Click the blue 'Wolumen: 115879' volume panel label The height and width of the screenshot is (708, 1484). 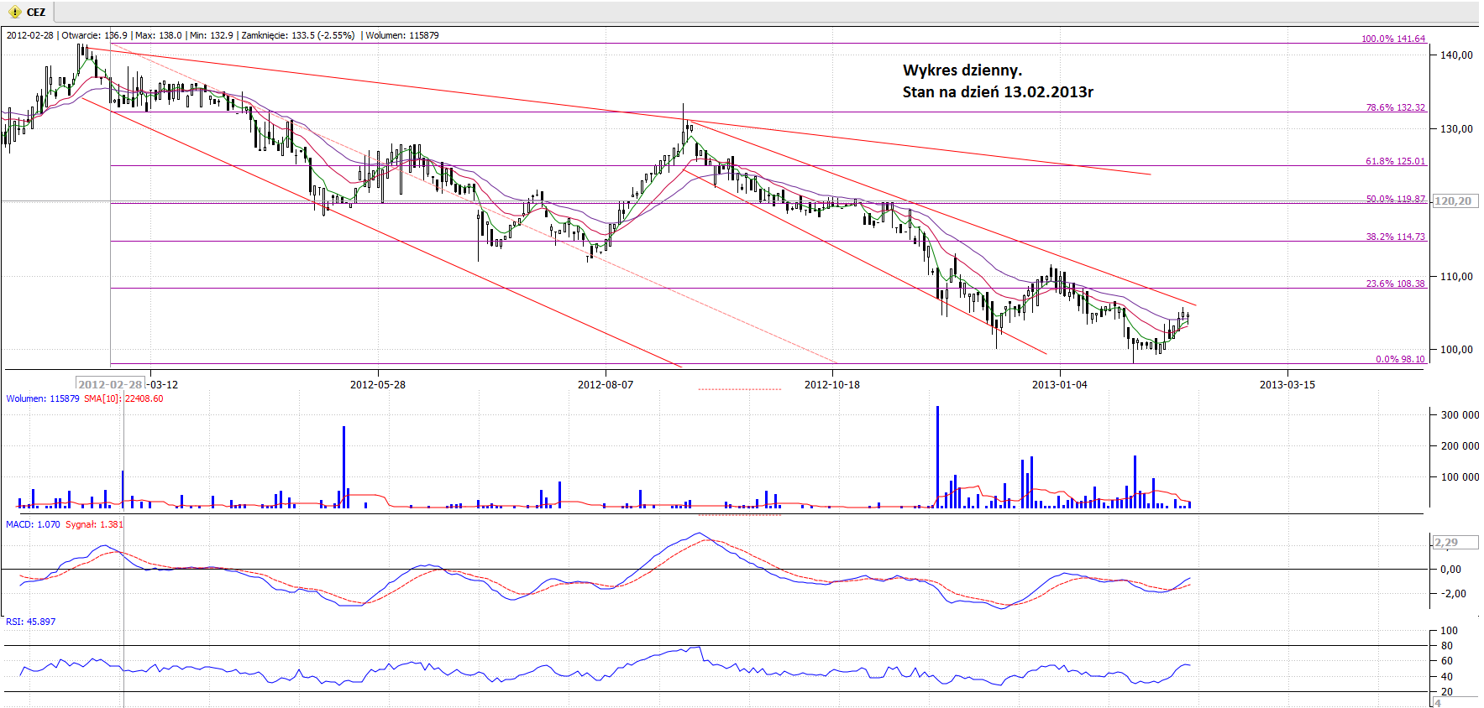pos(43,398)
